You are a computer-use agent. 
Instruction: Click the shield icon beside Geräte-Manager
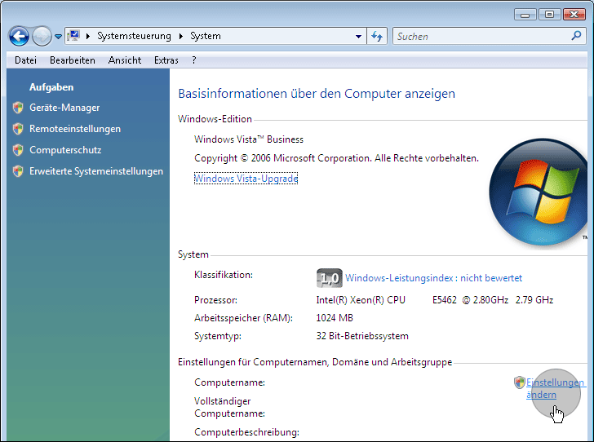(18, 108)
